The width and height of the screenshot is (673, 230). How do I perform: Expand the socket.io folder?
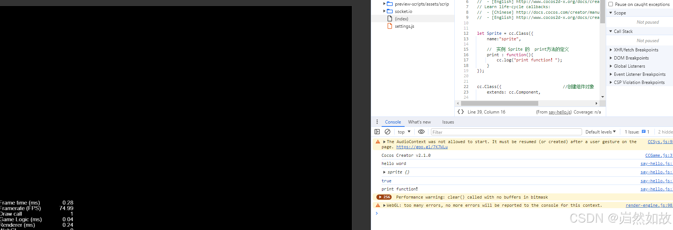pos(385,11)
